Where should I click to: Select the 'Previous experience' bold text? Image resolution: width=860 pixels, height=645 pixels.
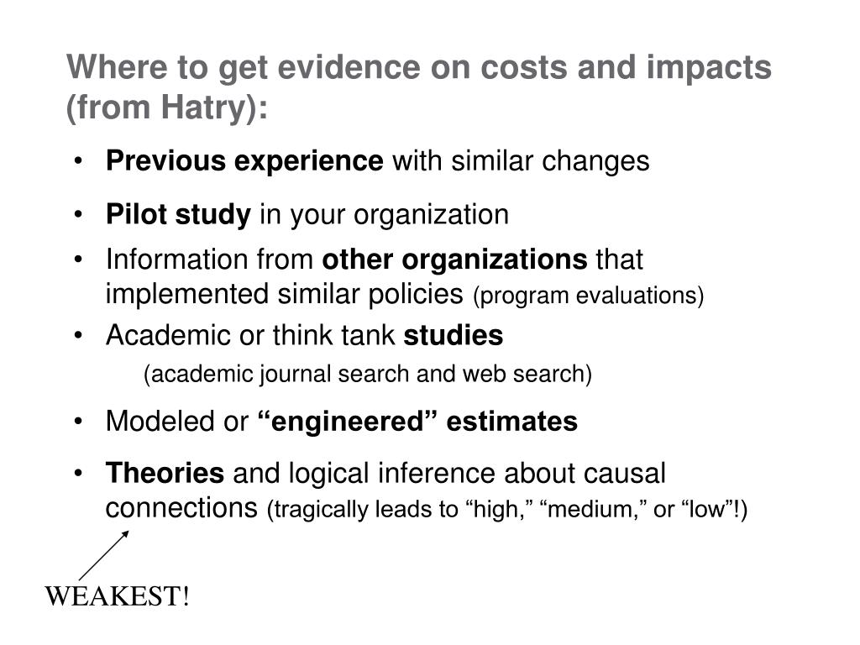click(x=244, y=161)
